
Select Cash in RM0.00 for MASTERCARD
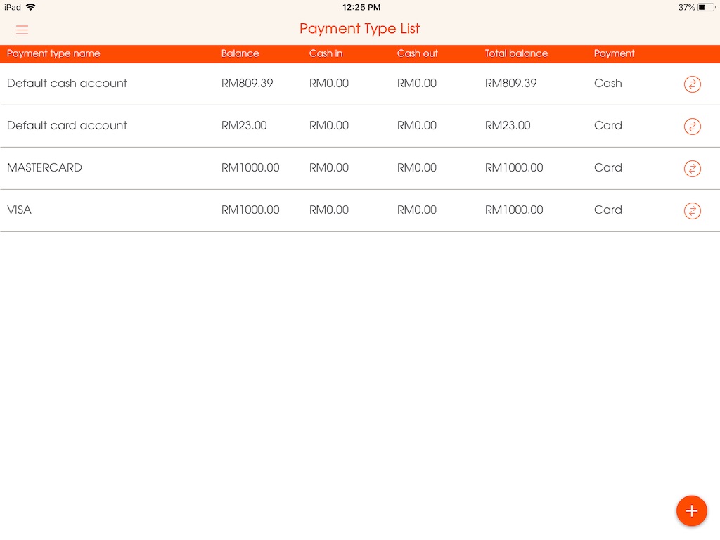[x=329, y=167]
